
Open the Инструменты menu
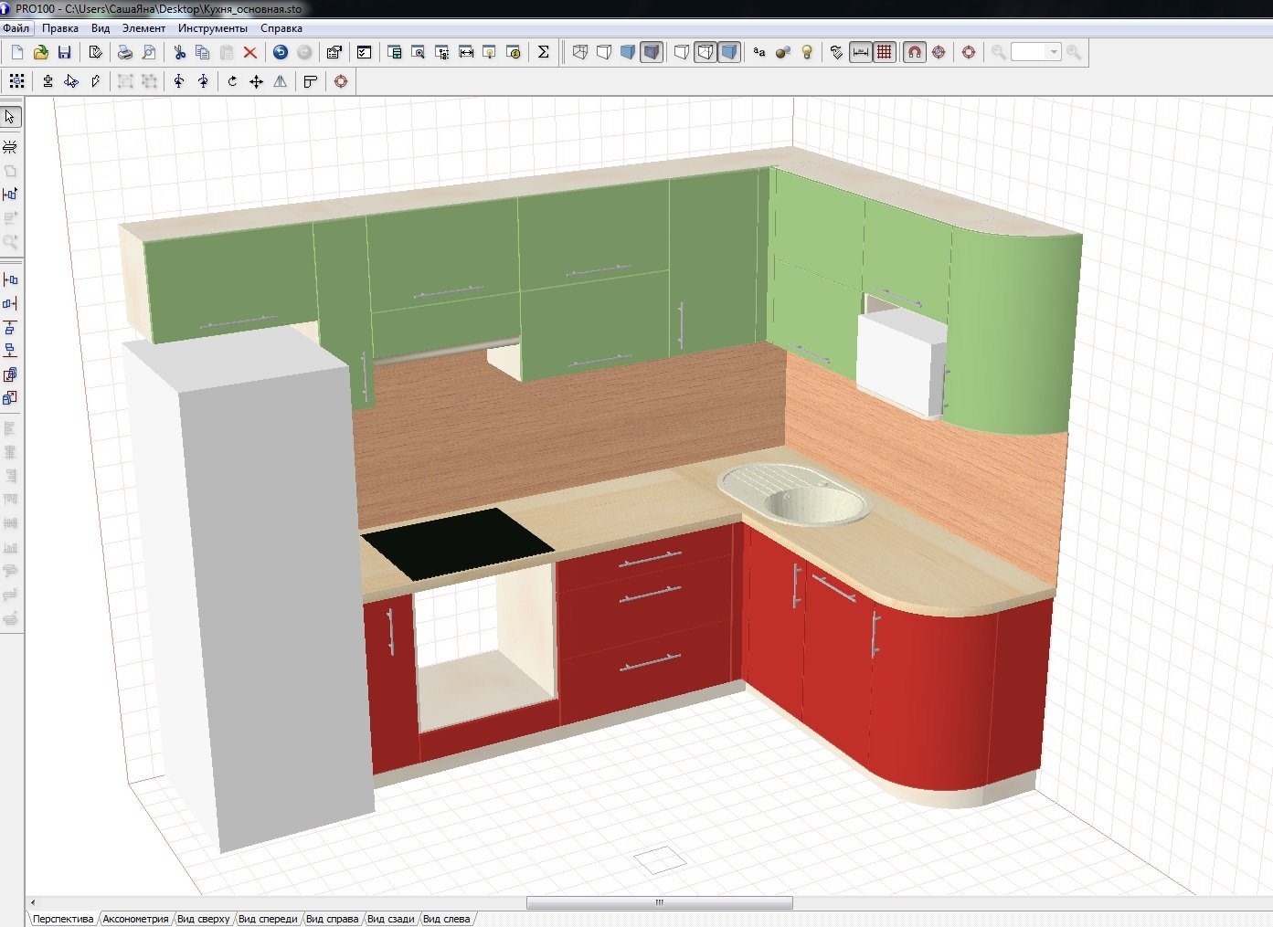click(x=212, y=28)
